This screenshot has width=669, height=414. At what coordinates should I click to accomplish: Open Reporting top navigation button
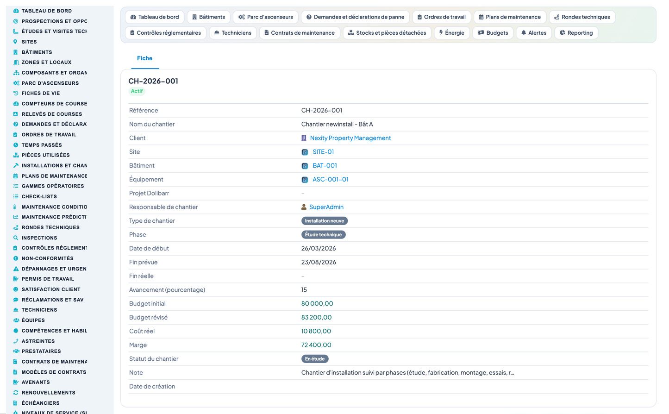(576, 33)
